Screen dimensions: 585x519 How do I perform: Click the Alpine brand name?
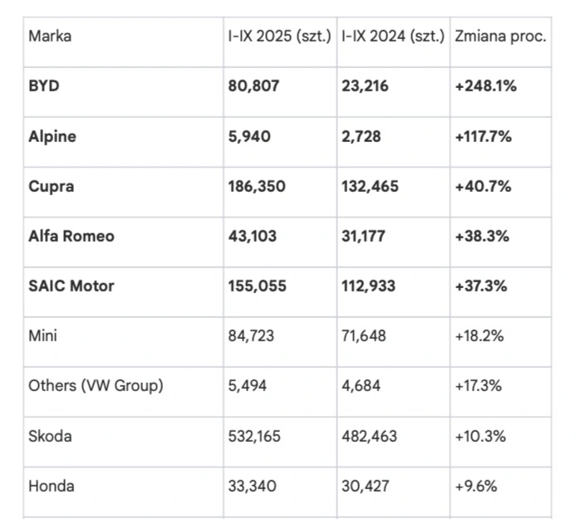coord(52,136)
